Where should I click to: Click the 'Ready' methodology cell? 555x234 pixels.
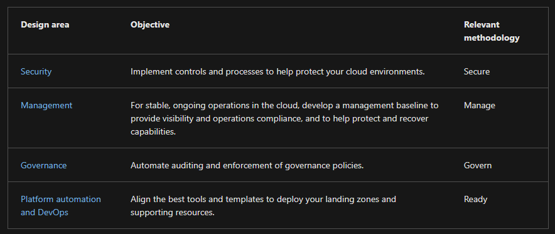[x=475, y=199]
